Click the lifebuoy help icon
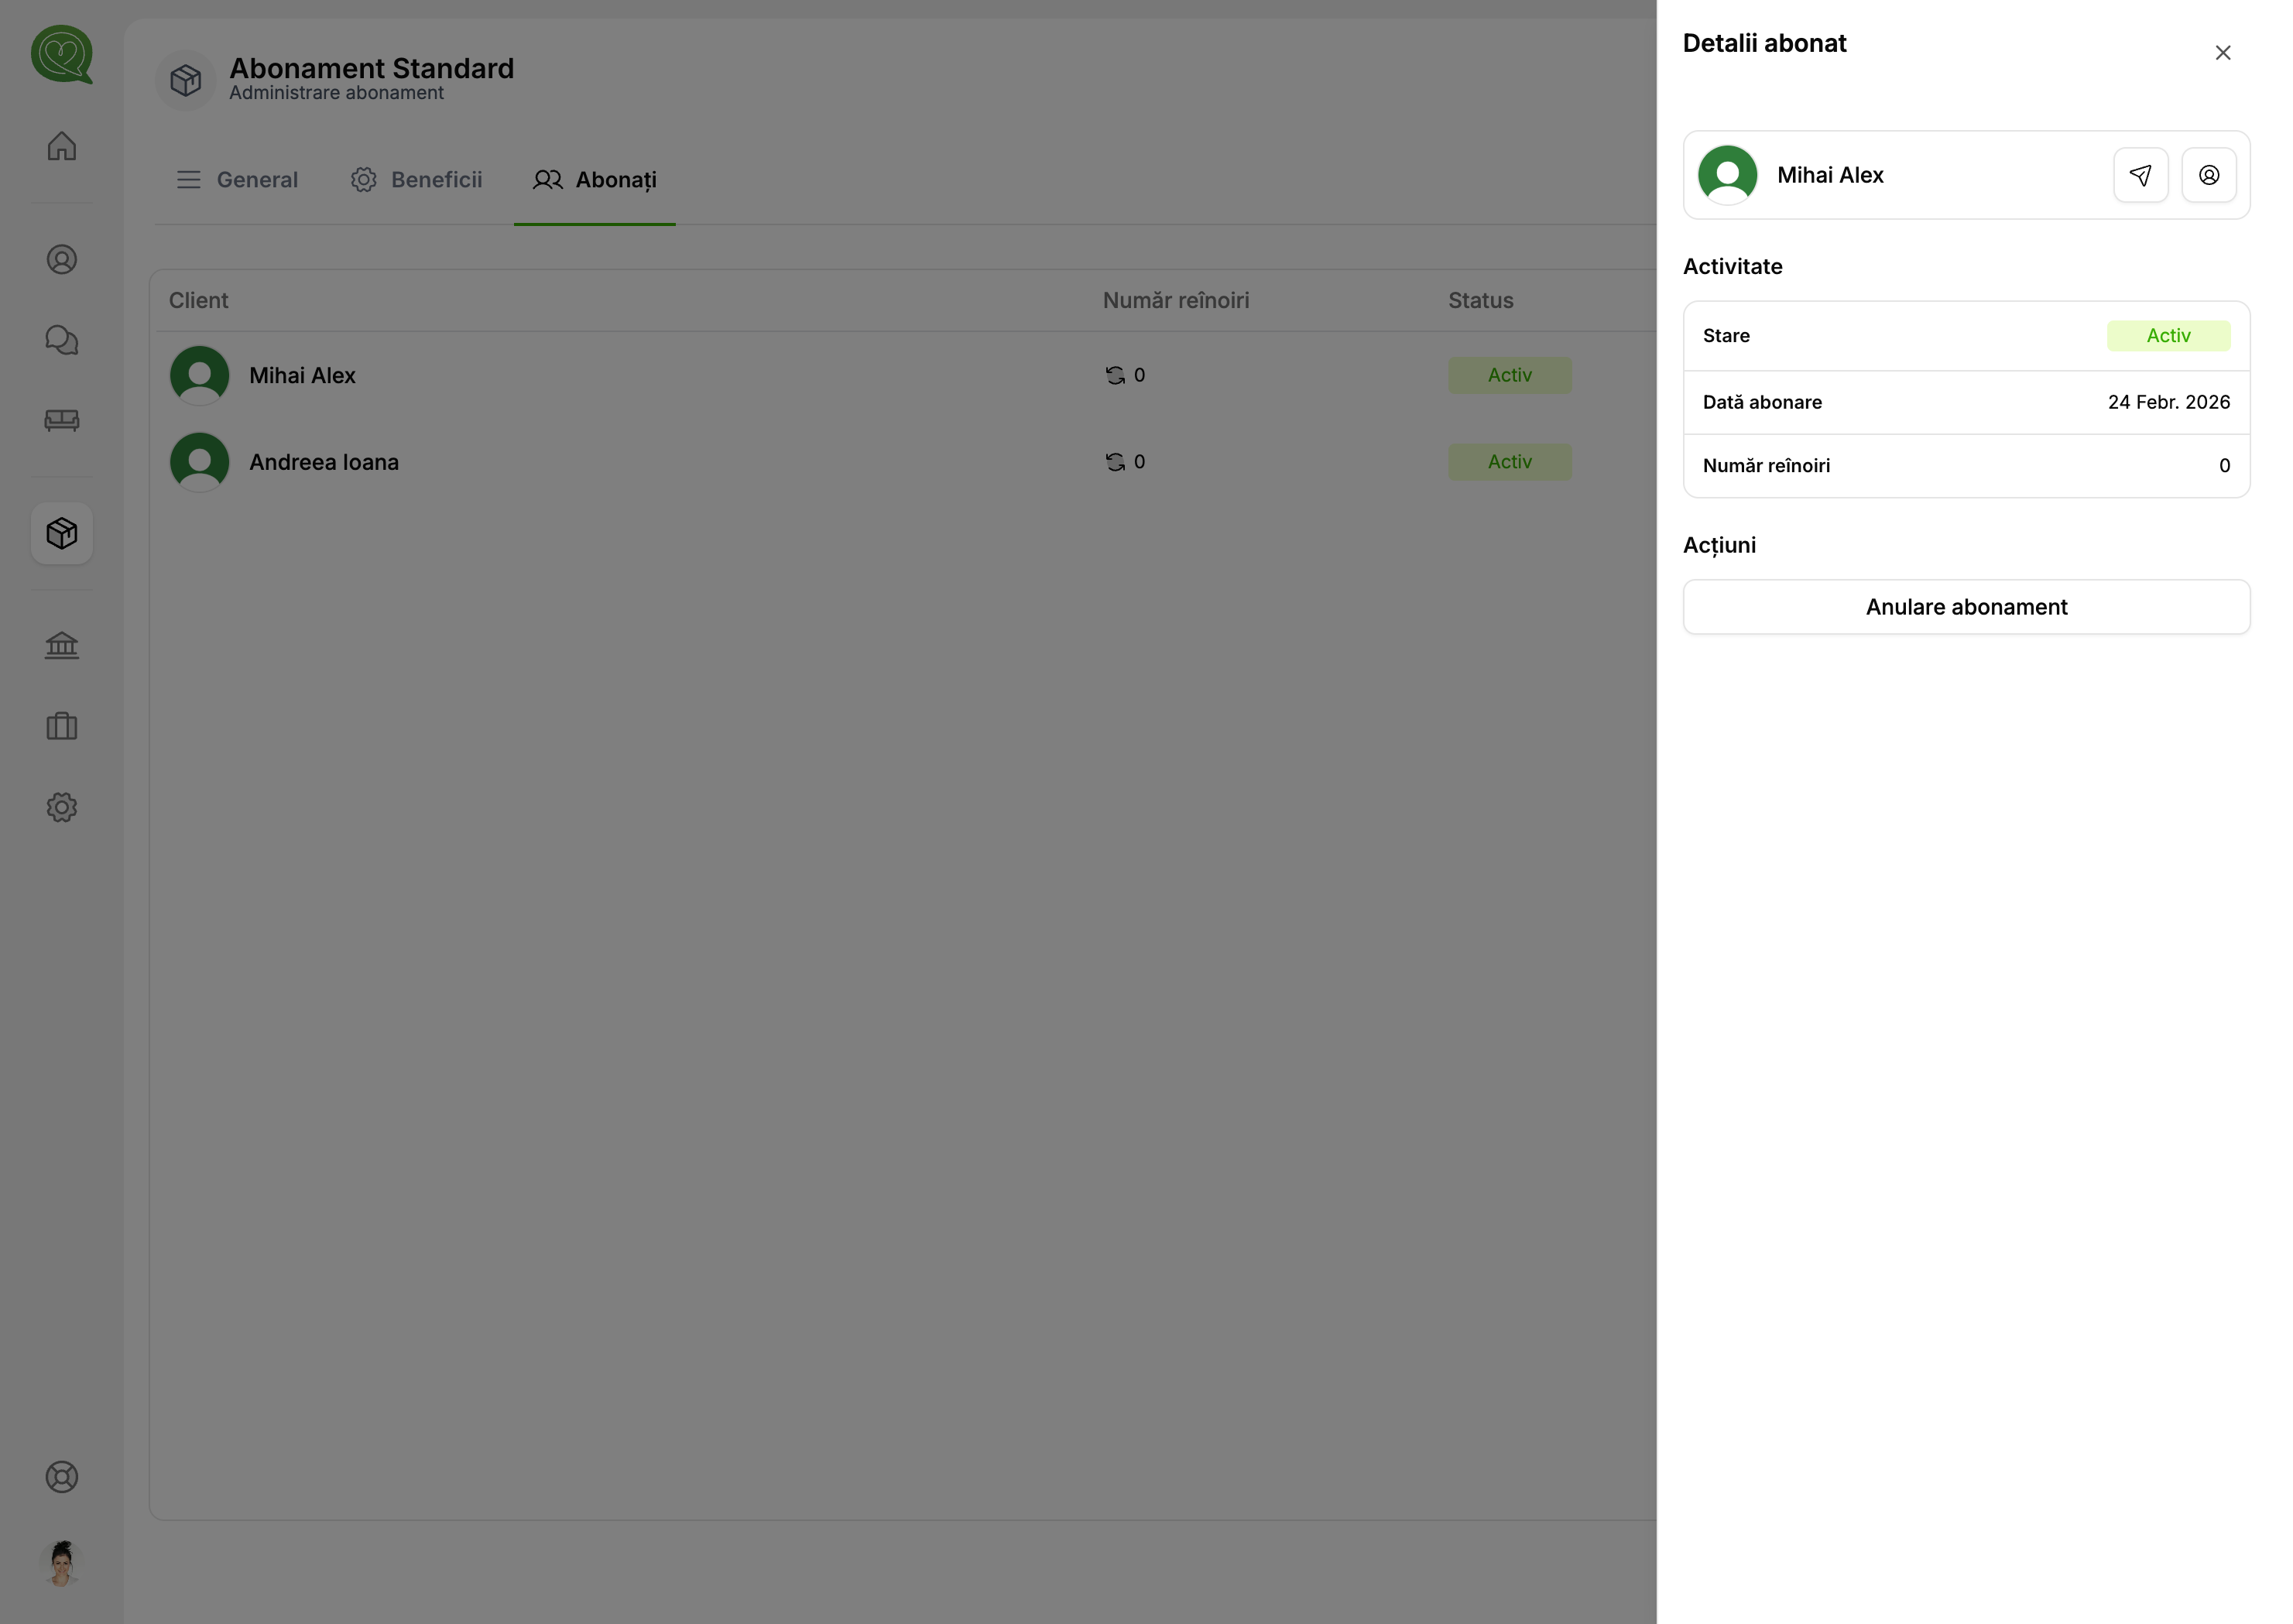The width and height of the screenshot is (2293, 1624). (62, 1477)
